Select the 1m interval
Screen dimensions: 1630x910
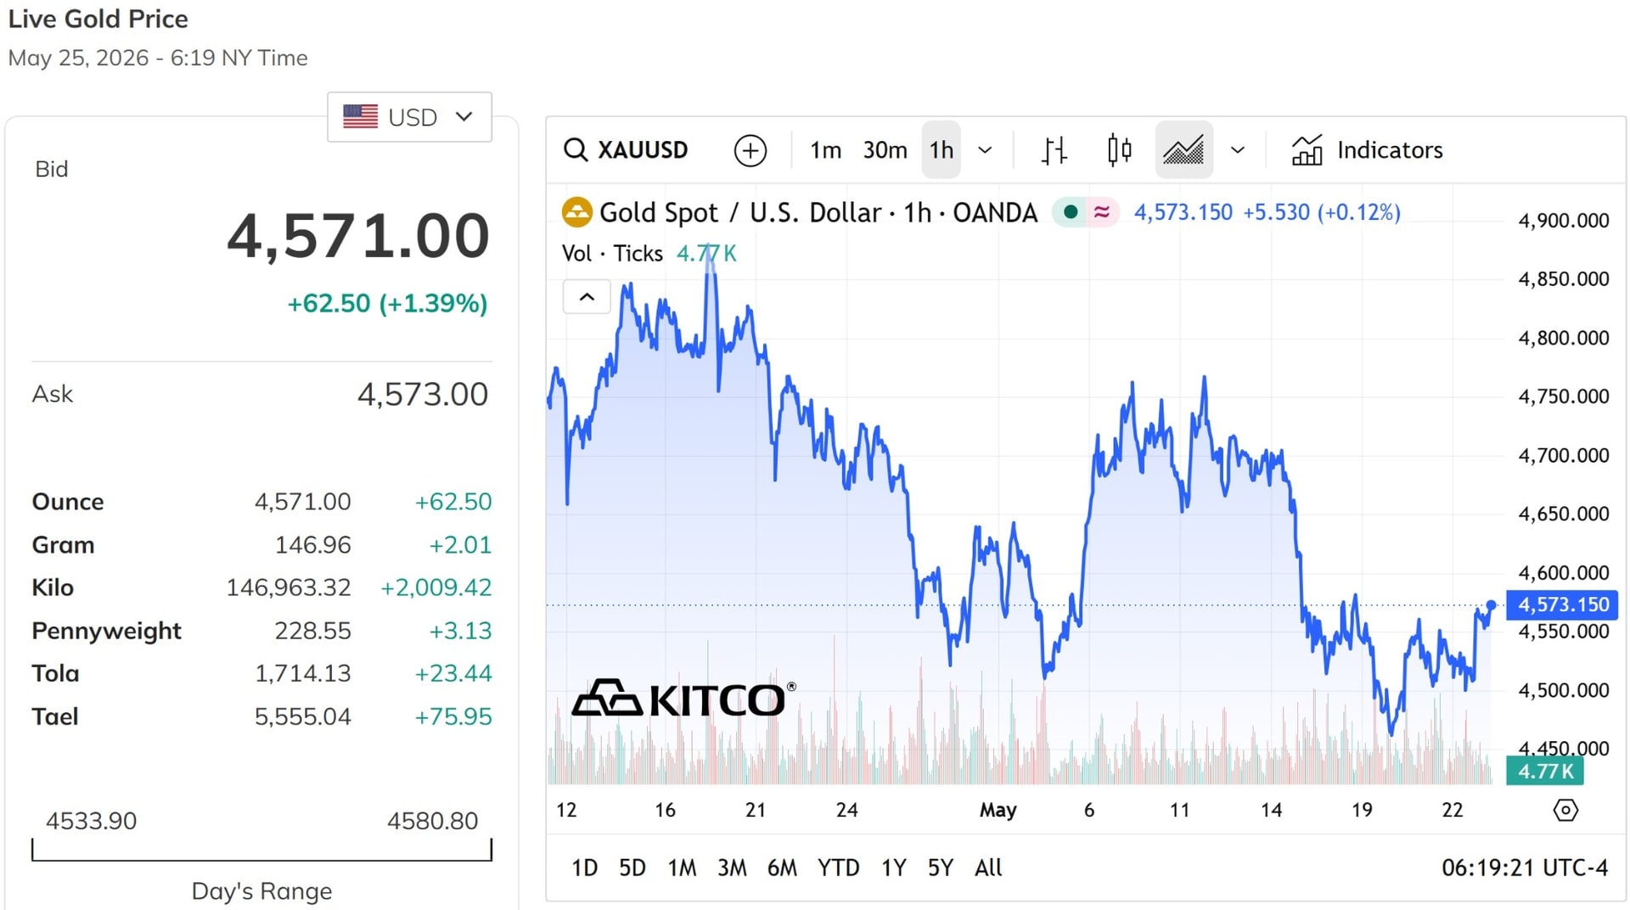pos(825,150)
